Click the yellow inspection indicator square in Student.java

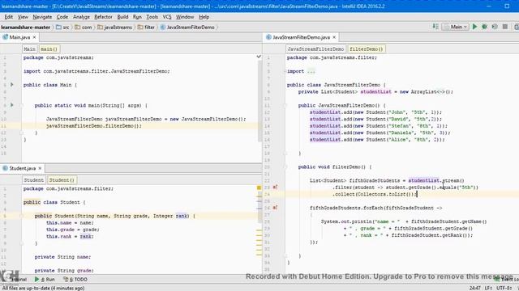pyautogui.click(x=259, y=188)
